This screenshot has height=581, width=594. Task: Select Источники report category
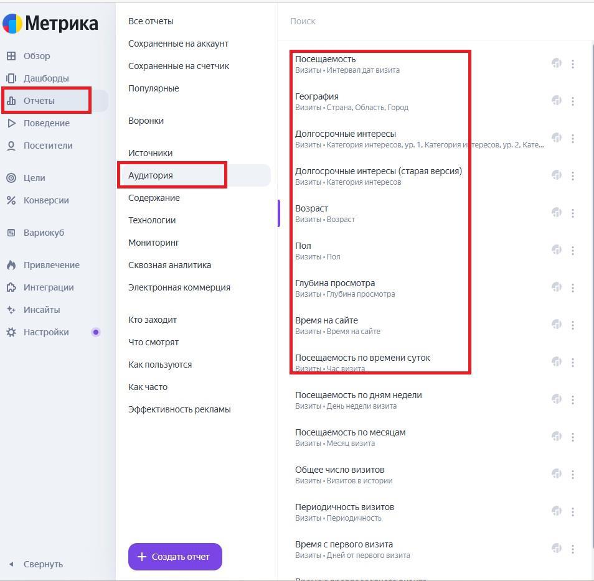(150, 153)
